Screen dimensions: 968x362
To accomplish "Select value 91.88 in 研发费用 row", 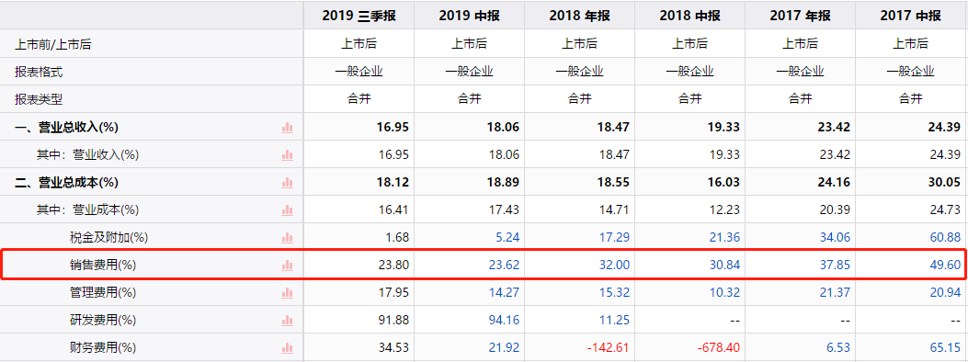I will (393, 320).
